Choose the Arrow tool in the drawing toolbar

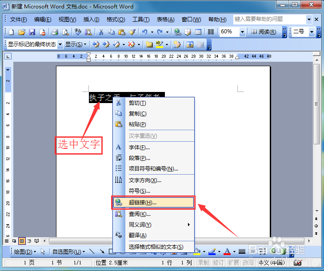click(102, 251)
